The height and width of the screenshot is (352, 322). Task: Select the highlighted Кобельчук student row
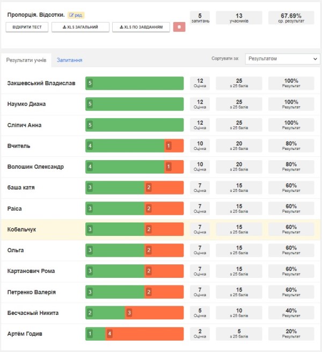tap(161, 229)
